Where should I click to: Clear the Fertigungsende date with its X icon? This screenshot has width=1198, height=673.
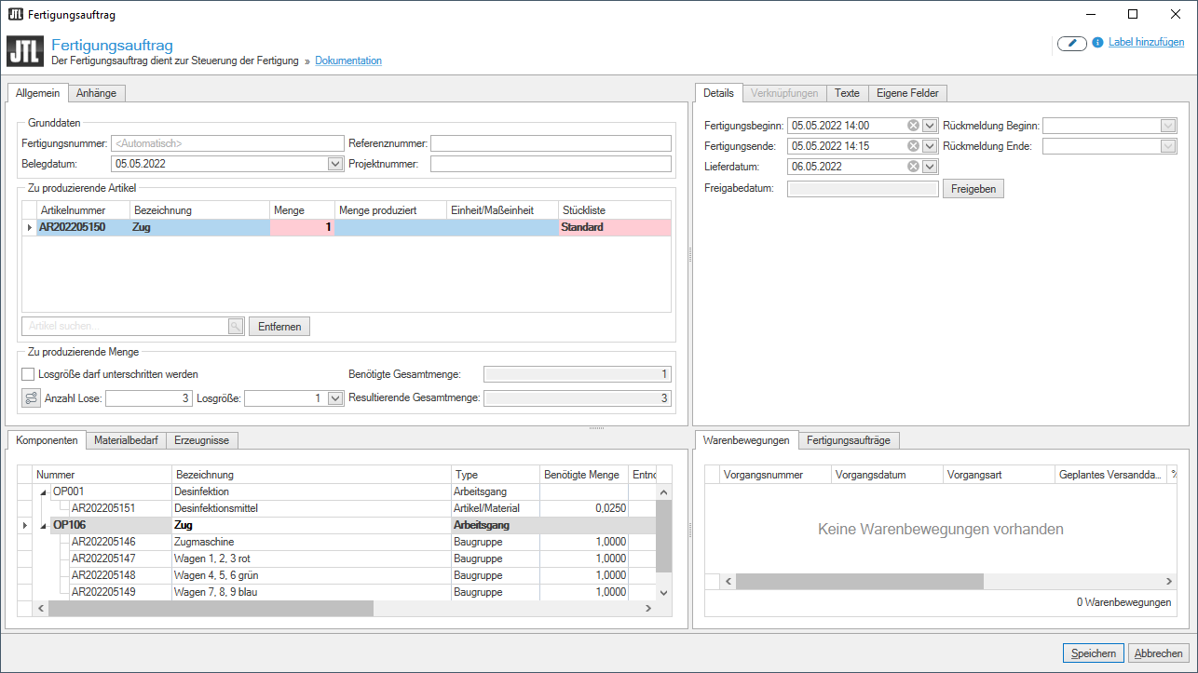pos(913,146)
